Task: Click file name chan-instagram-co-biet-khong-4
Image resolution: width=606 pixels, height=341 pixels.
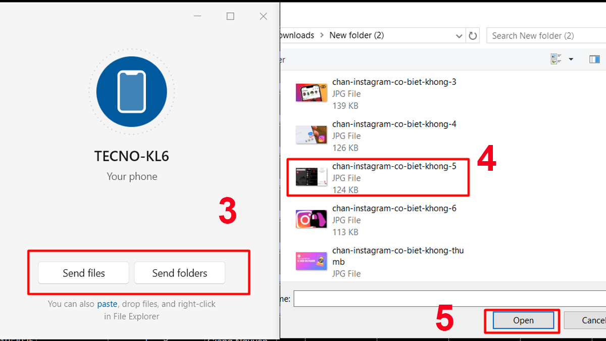Action: [394, 124]
